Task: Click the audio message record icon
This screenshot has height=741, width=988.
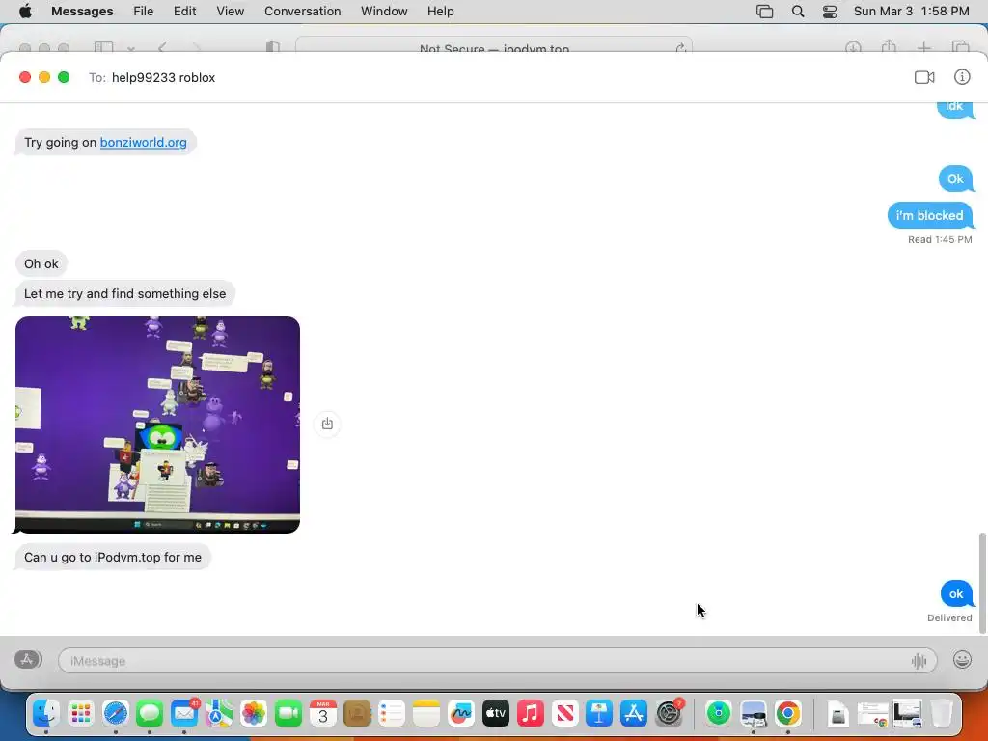Action: (919, 660)
